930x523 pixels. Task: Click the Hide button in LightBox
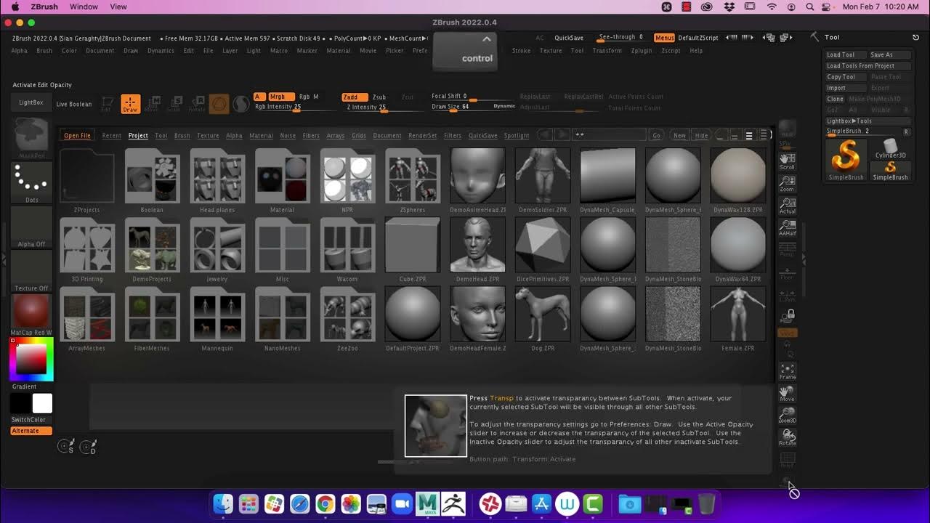click(x=701, y=136)
